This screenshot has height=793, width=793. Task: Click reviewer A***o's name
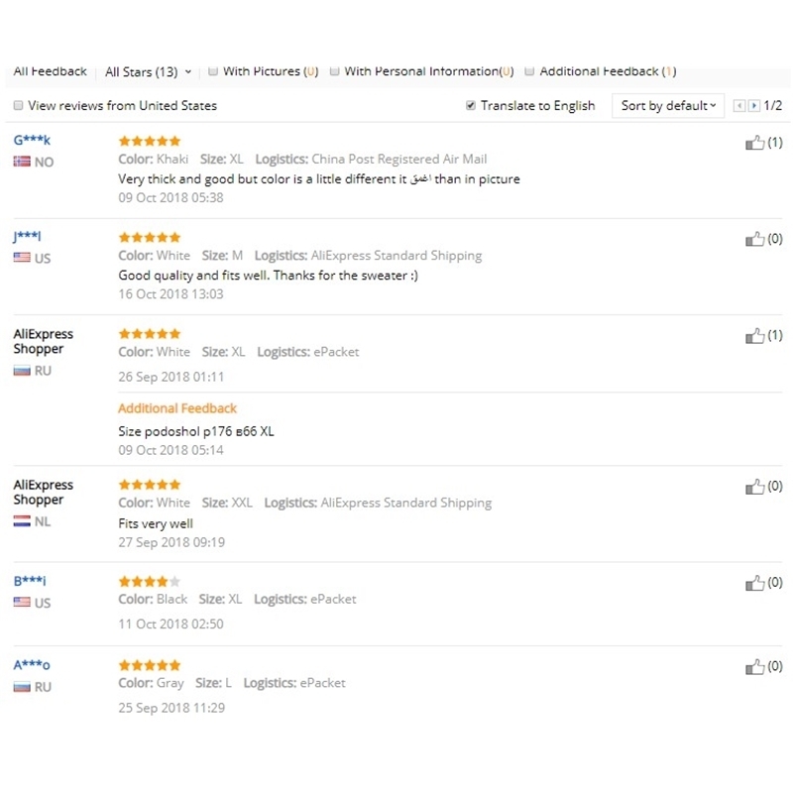[x=32, y=665]
